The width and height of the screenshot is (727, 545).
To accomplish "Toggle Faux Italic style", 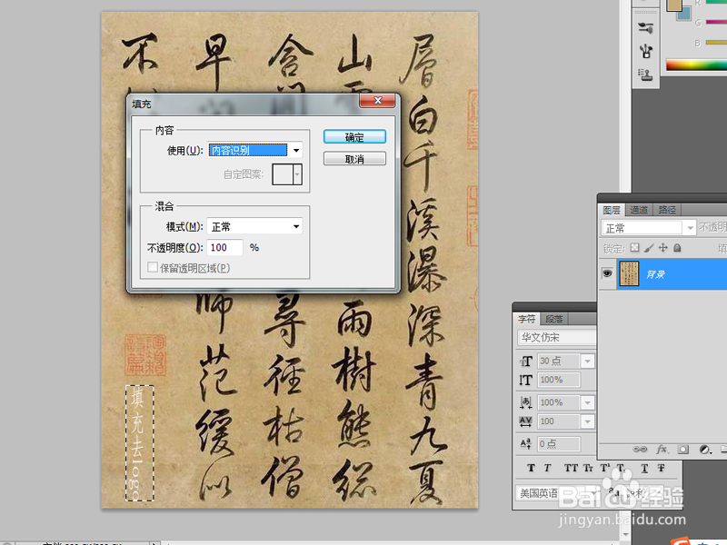I will pyautogui.click(x=548, y=468).
